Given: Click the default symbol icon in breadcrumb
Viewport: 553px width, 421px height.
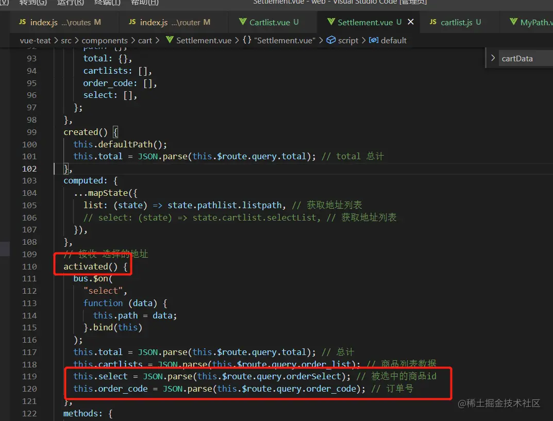Looking at the screenshot, I should (x=374, y=40).
